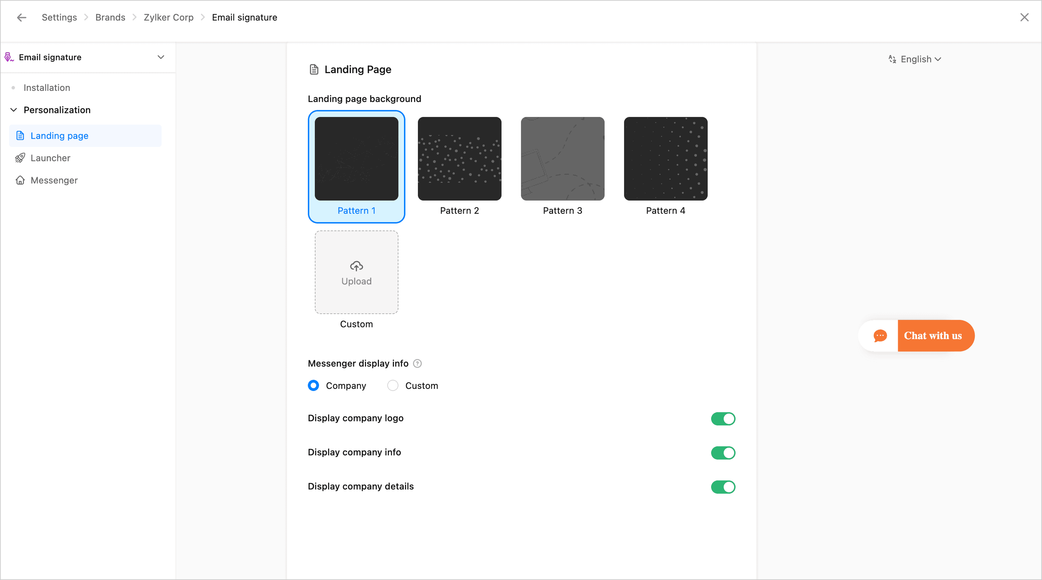Choose the Pattern 3 background swatch
The width and height of the screenshot is (1042, 580).
tap(562, 158)
